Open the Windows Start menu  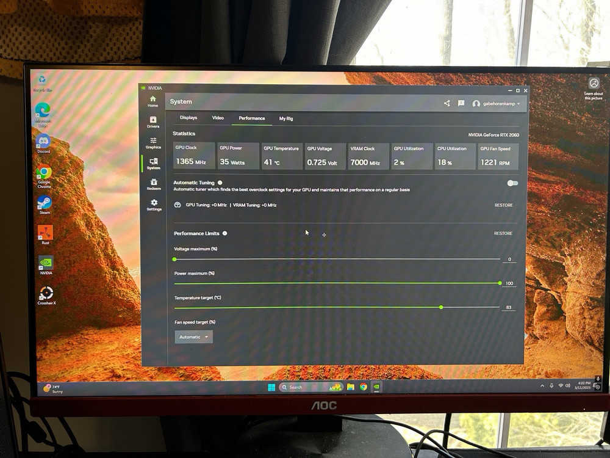(271, 387)
